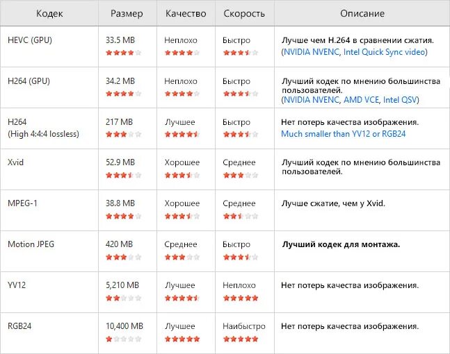Click the Xvid quality star rating
The height and width of the screenshot is (354, 450).
click(x=182, y=175)
